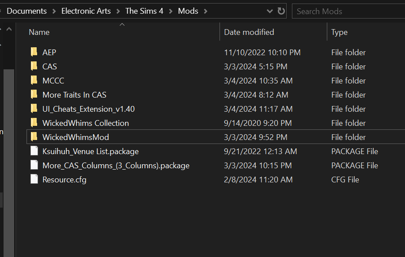Screen dimensions: 405x257
Task: Click the MCCC folder icon
Action: (34, 80)
